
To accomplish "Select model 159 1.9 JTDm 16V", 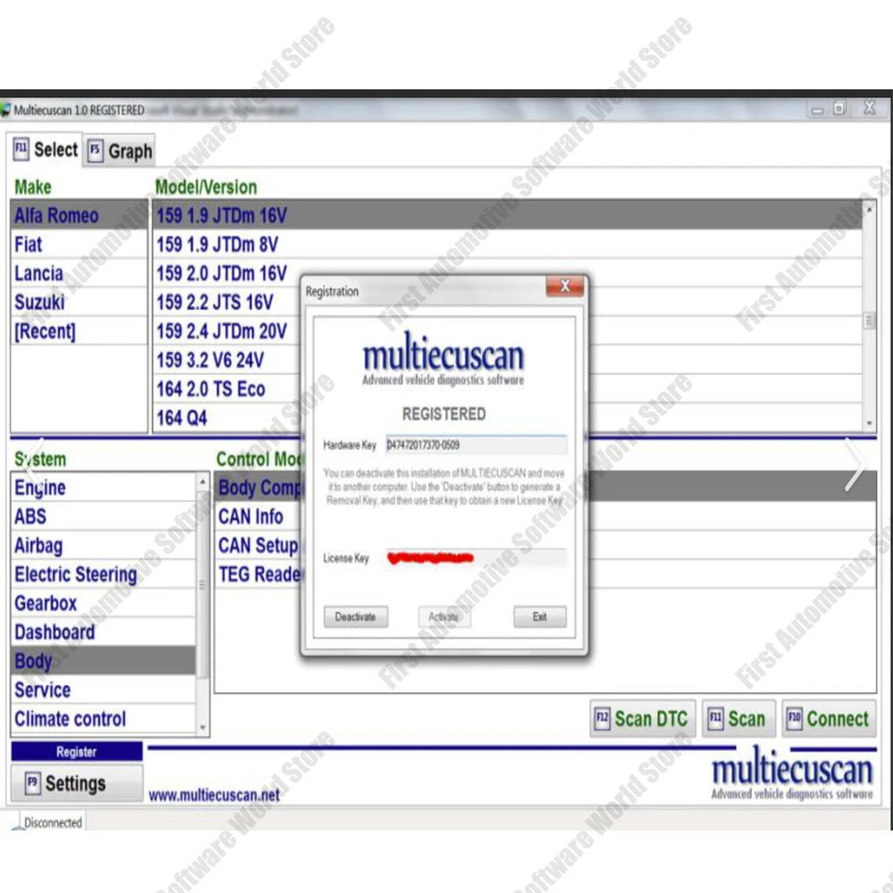I will tap(508, 215).
